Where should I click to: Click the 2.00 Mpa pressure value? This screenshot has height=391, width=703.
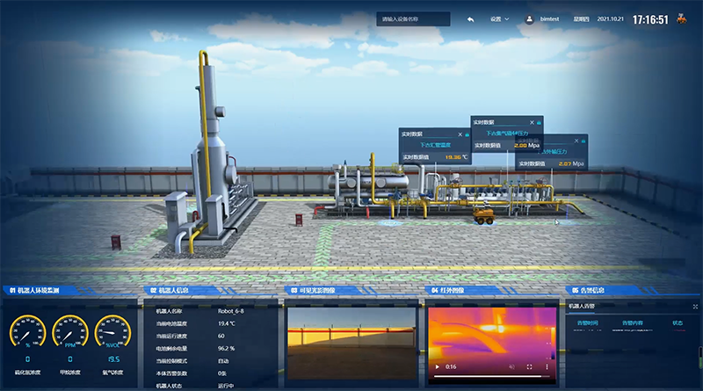point(526,145)
